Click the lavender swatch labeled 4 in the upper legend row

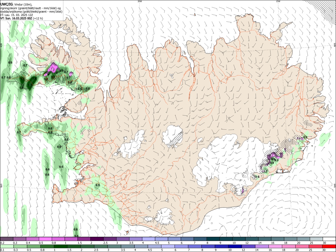click(149, 239)
